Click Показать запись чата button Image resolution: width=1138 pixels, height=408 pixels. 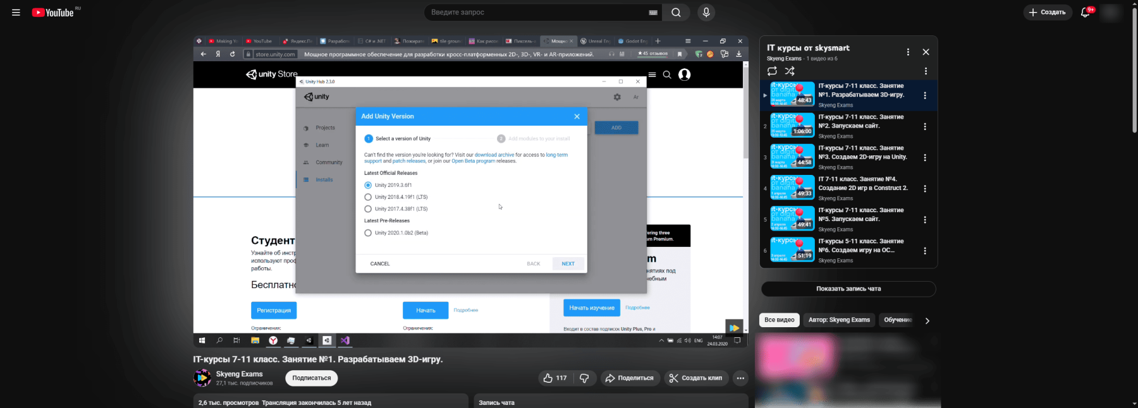[x=848, y=289]
